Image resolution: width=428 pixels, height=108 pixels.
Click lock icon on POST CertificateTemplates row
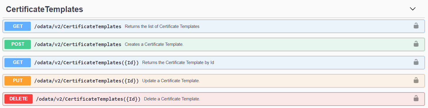416,44
